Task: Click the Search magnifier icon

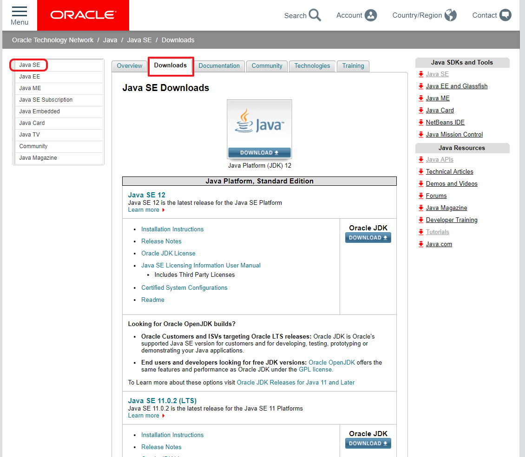Action: pos(315,15)
